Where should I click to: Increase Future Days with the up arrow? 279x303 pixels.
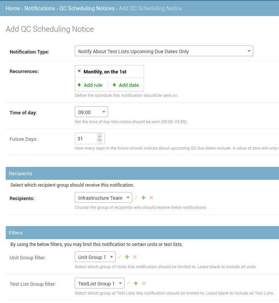(x=100, y=136)
